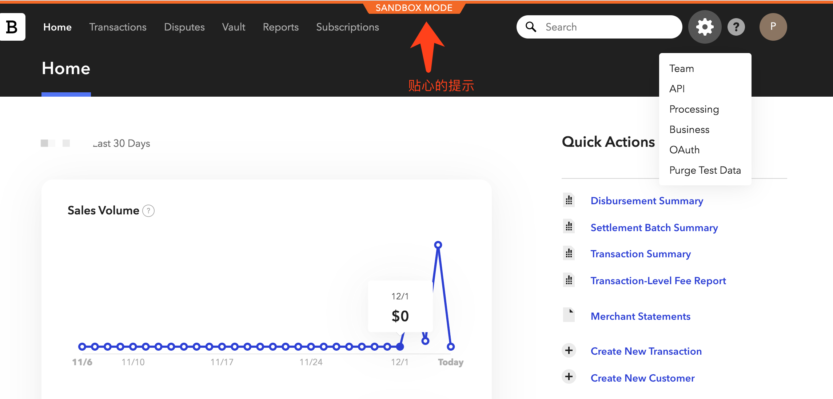
Task: Open the Transaction-Level Fee Report
Action: (x=658, y=281)
